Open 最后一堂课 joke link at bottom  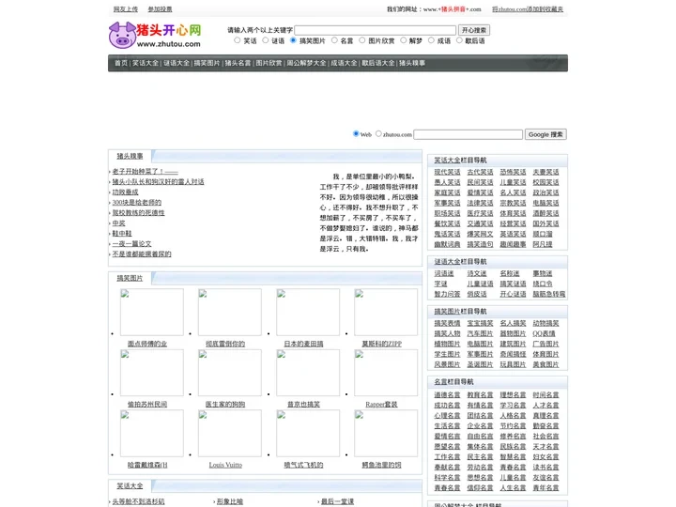coord(338,501)
